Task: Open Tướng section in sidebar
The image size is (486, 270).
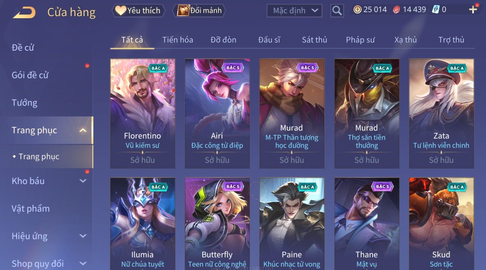Action: pyautogui.click(x=25, y=103)
